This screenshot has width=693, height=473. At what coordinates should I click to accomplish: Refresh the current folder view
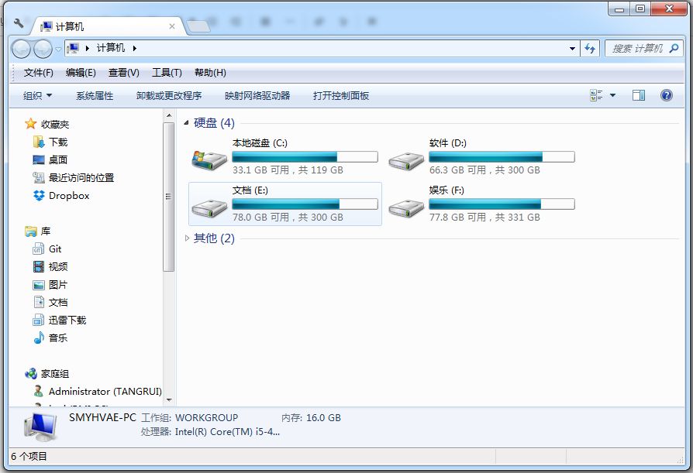(590, 48)
